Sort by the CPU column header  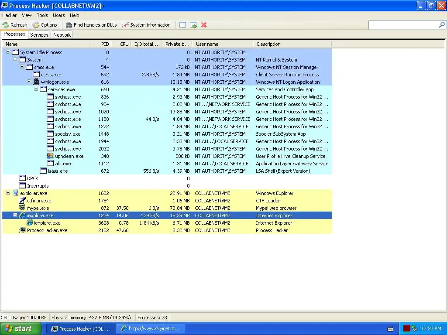click(121, 44)
